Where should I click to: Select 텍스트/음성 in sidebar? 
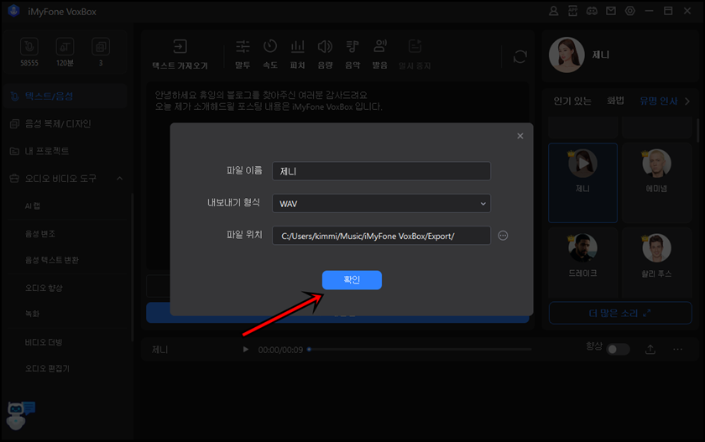pyautogui.click(x=65, y=96)
